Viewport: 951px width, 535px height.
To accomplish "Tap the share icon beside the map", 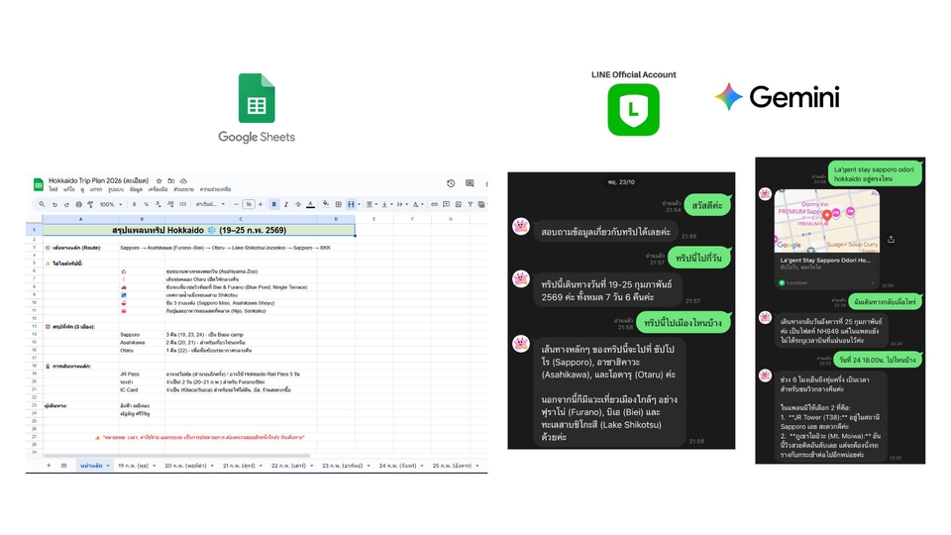I will [x=891, y=239].
